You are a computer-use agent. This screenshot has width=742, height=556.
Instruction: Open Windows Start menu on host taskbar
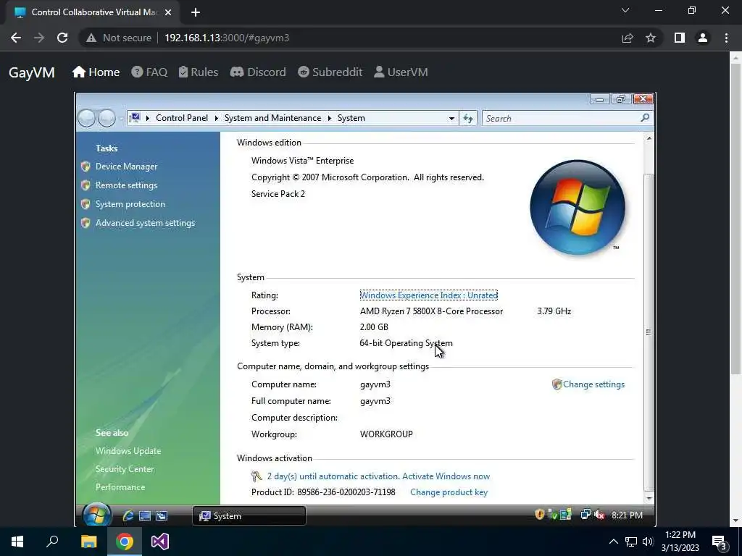tap(17, 542)
